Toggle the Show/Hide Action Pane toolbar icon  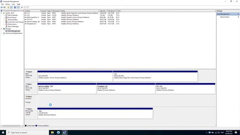18,7
